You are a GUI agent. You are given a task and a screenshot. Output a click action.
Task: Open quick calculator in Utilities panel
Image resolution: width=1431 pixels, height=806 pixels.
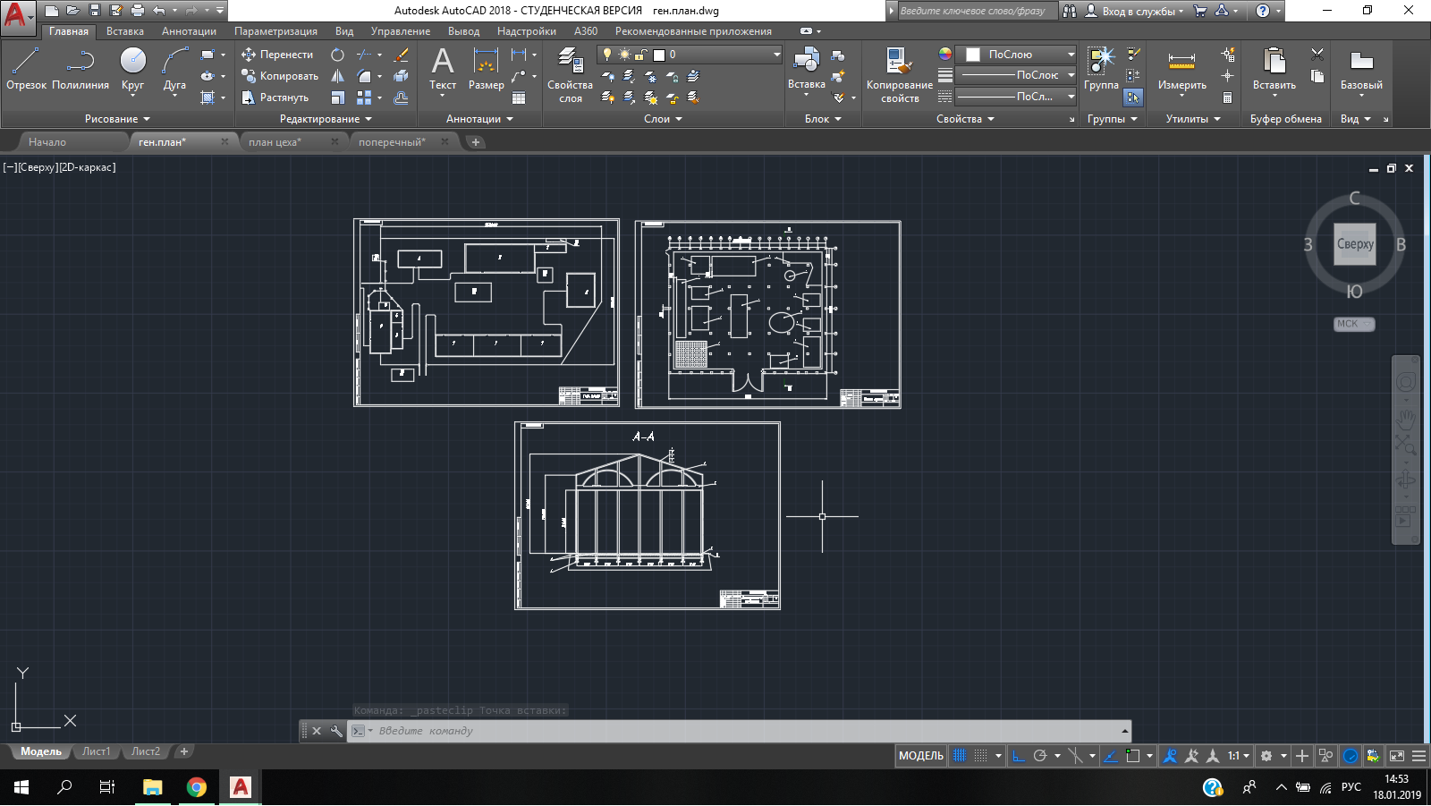(1227, 98)
